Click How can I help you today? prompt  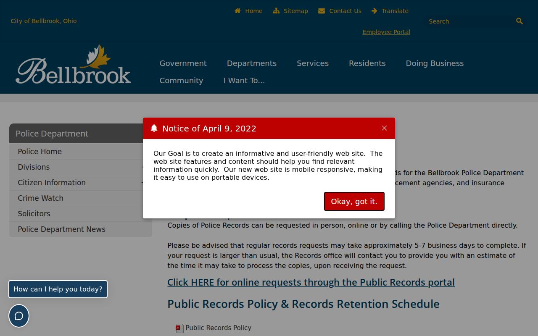click(x=58, y=289)
